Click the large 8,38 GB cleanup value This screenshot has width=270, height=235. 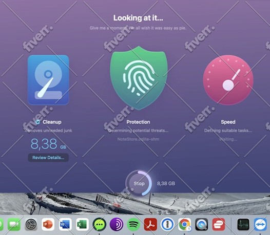(x=48, y=144)
